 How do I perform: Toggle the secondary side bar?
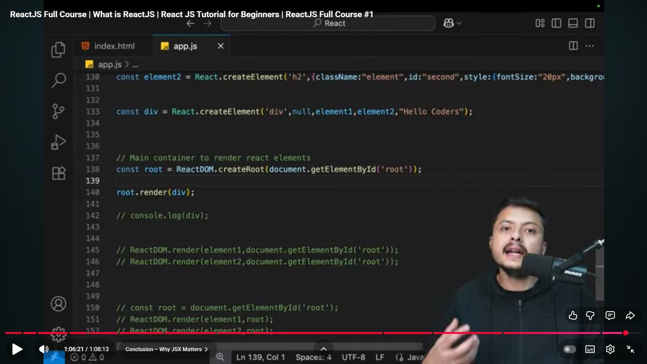(590, 23)
